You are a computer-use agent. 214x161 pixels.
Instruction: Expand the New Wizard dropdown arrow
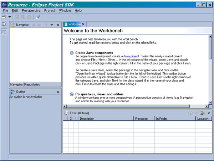click(x=9, y=17)
